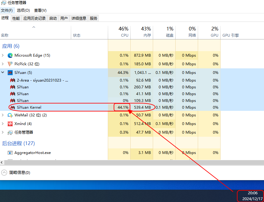
Task: Click the PicPick app icon
Action: (10, 64)
